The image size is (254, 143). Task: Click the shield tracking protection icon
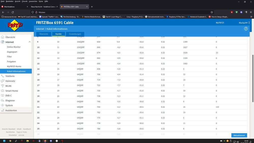[33, 12]
